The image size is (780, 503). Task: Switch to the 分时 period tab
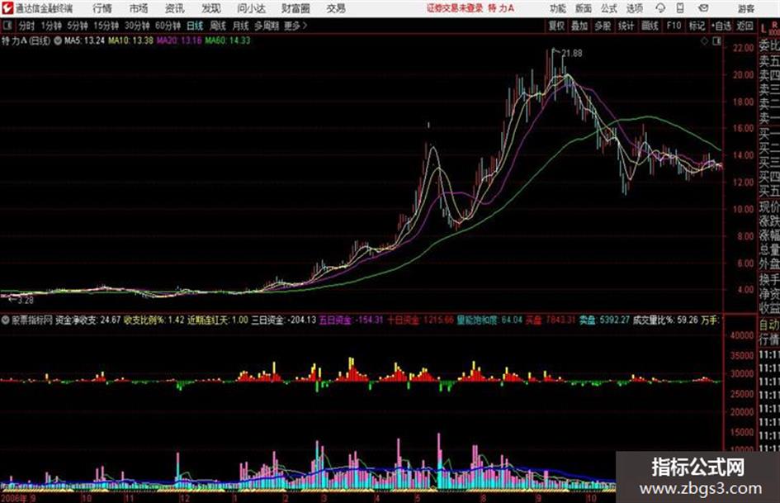[27, 26]
